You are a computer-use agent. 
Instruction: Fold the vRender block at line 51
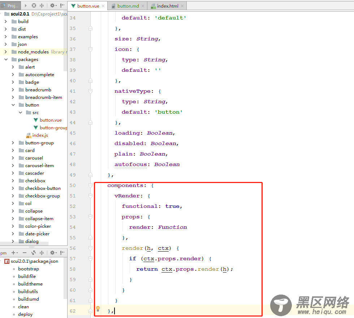pos(91,196)
